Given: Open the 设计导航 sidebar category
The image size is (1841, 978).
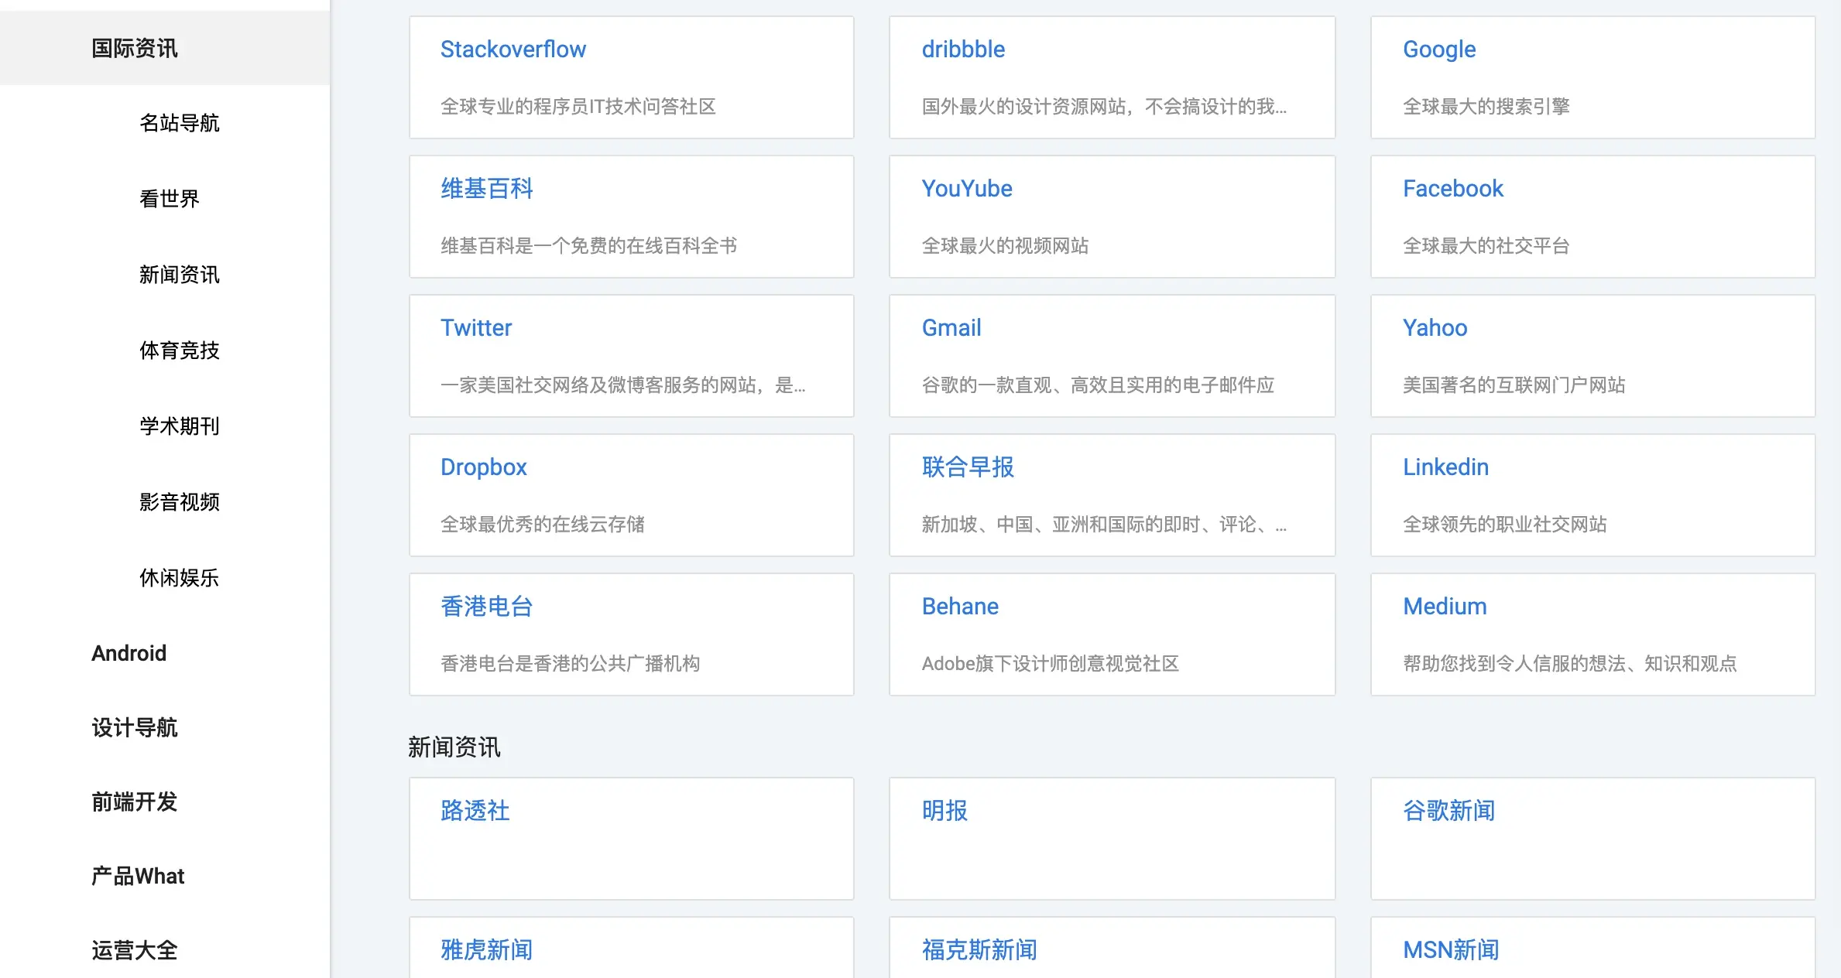Looking at the screenshot, I should tap(135, 727).
